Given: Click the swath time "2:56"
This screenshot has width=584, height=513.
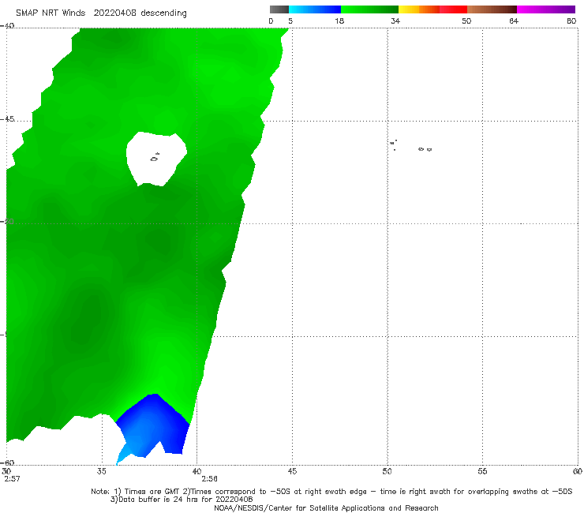Looking at the screenshot, I should point(209,479).
